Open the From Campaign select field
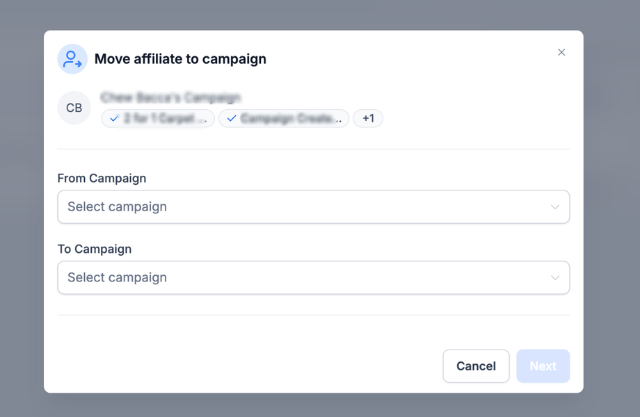This screenshot has width=640, height=417. point(313,207)
